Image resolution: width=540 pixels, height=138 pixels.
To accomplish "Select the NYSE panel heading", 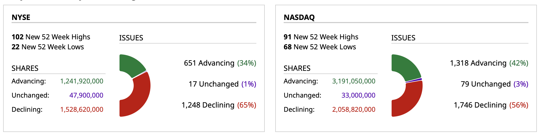I will 21,17.
